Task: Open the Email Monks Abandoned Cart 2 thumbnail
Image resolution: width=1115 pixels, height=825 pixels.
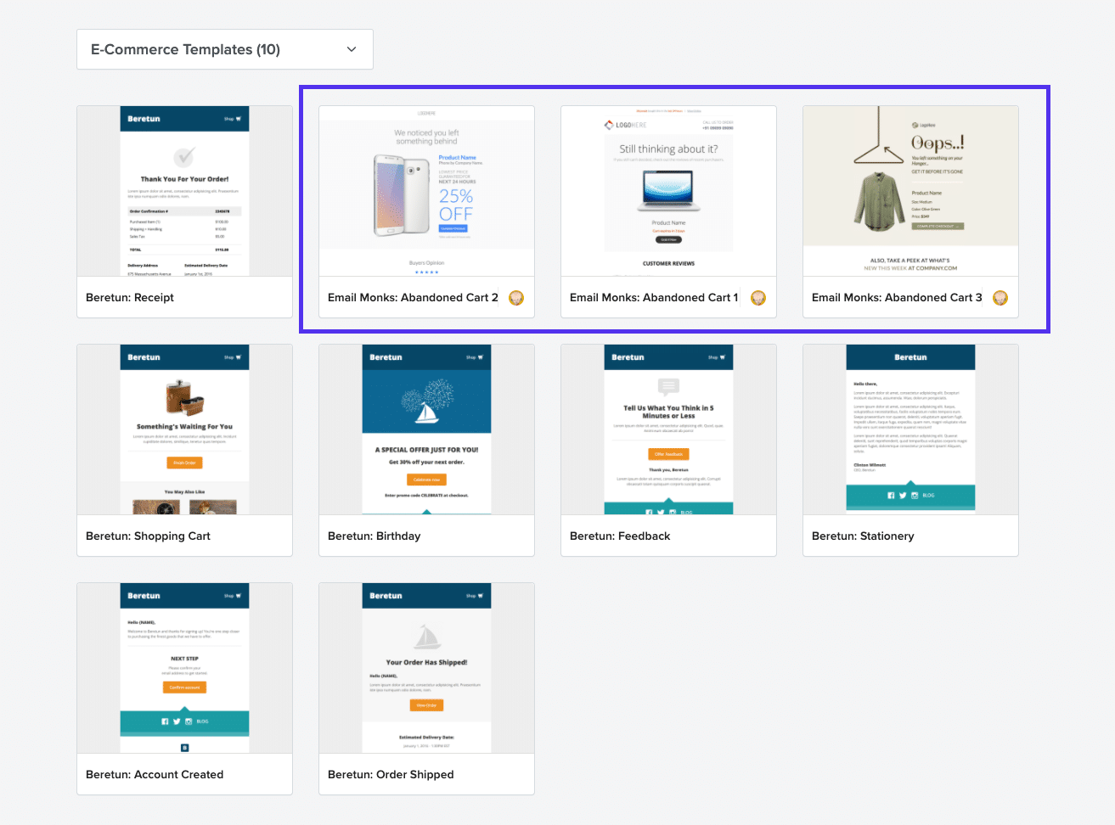Action: click(426, 190)
